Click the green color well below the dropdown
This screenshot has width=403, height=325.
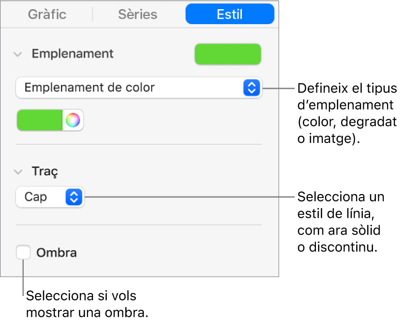coord(40,120)
